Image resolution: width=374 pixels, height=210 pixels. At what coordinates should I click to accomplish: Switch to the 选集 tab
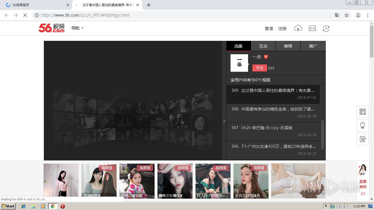[x=238, y=46]
